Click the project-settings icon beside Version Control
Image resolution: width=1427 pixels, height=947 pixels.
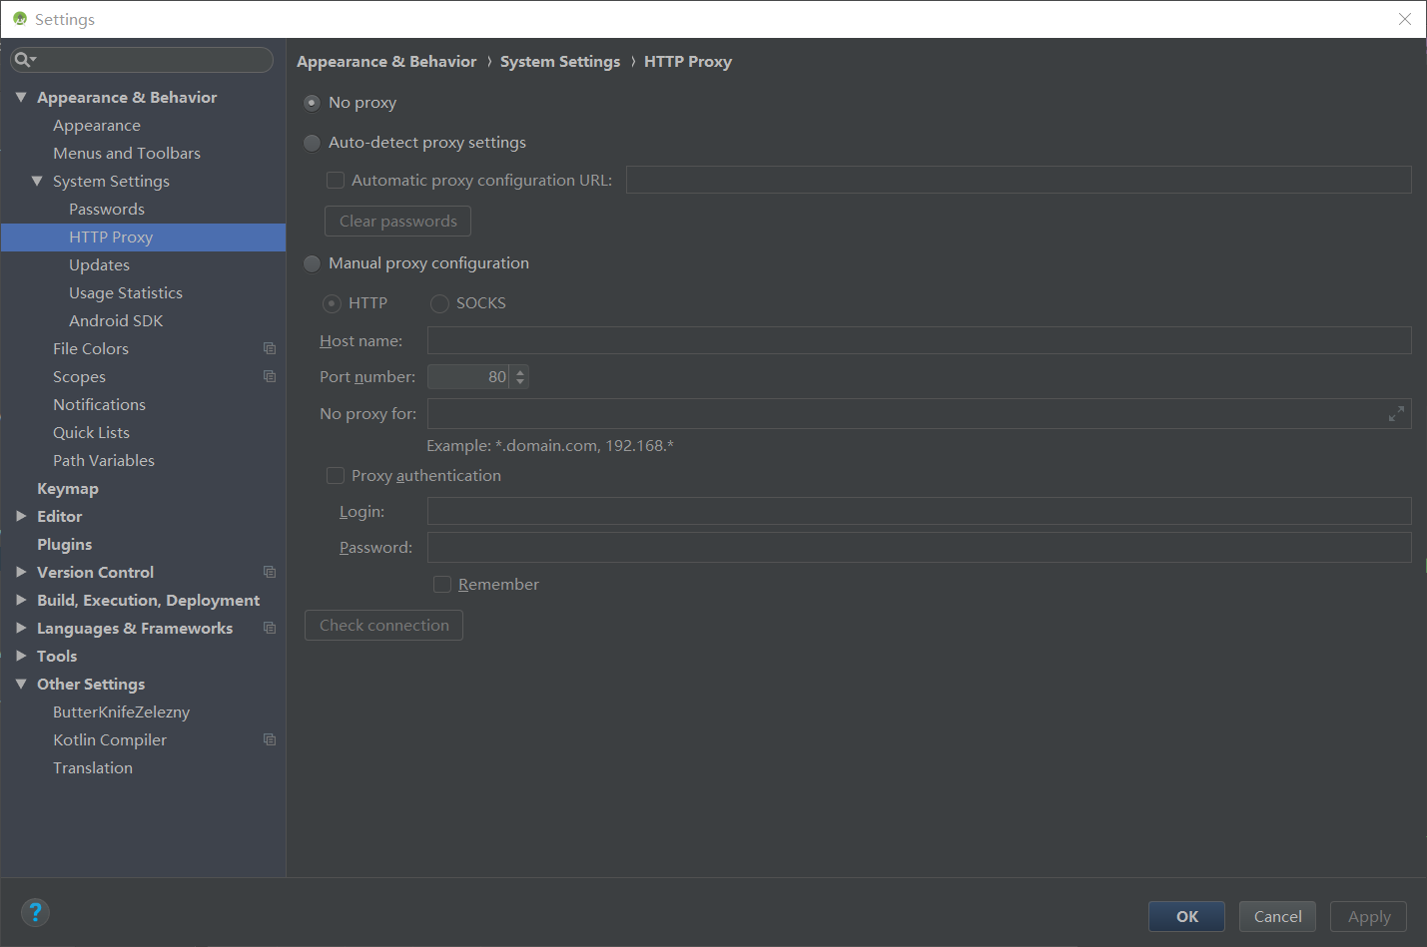pyautogui.click(x=269, y=572)
